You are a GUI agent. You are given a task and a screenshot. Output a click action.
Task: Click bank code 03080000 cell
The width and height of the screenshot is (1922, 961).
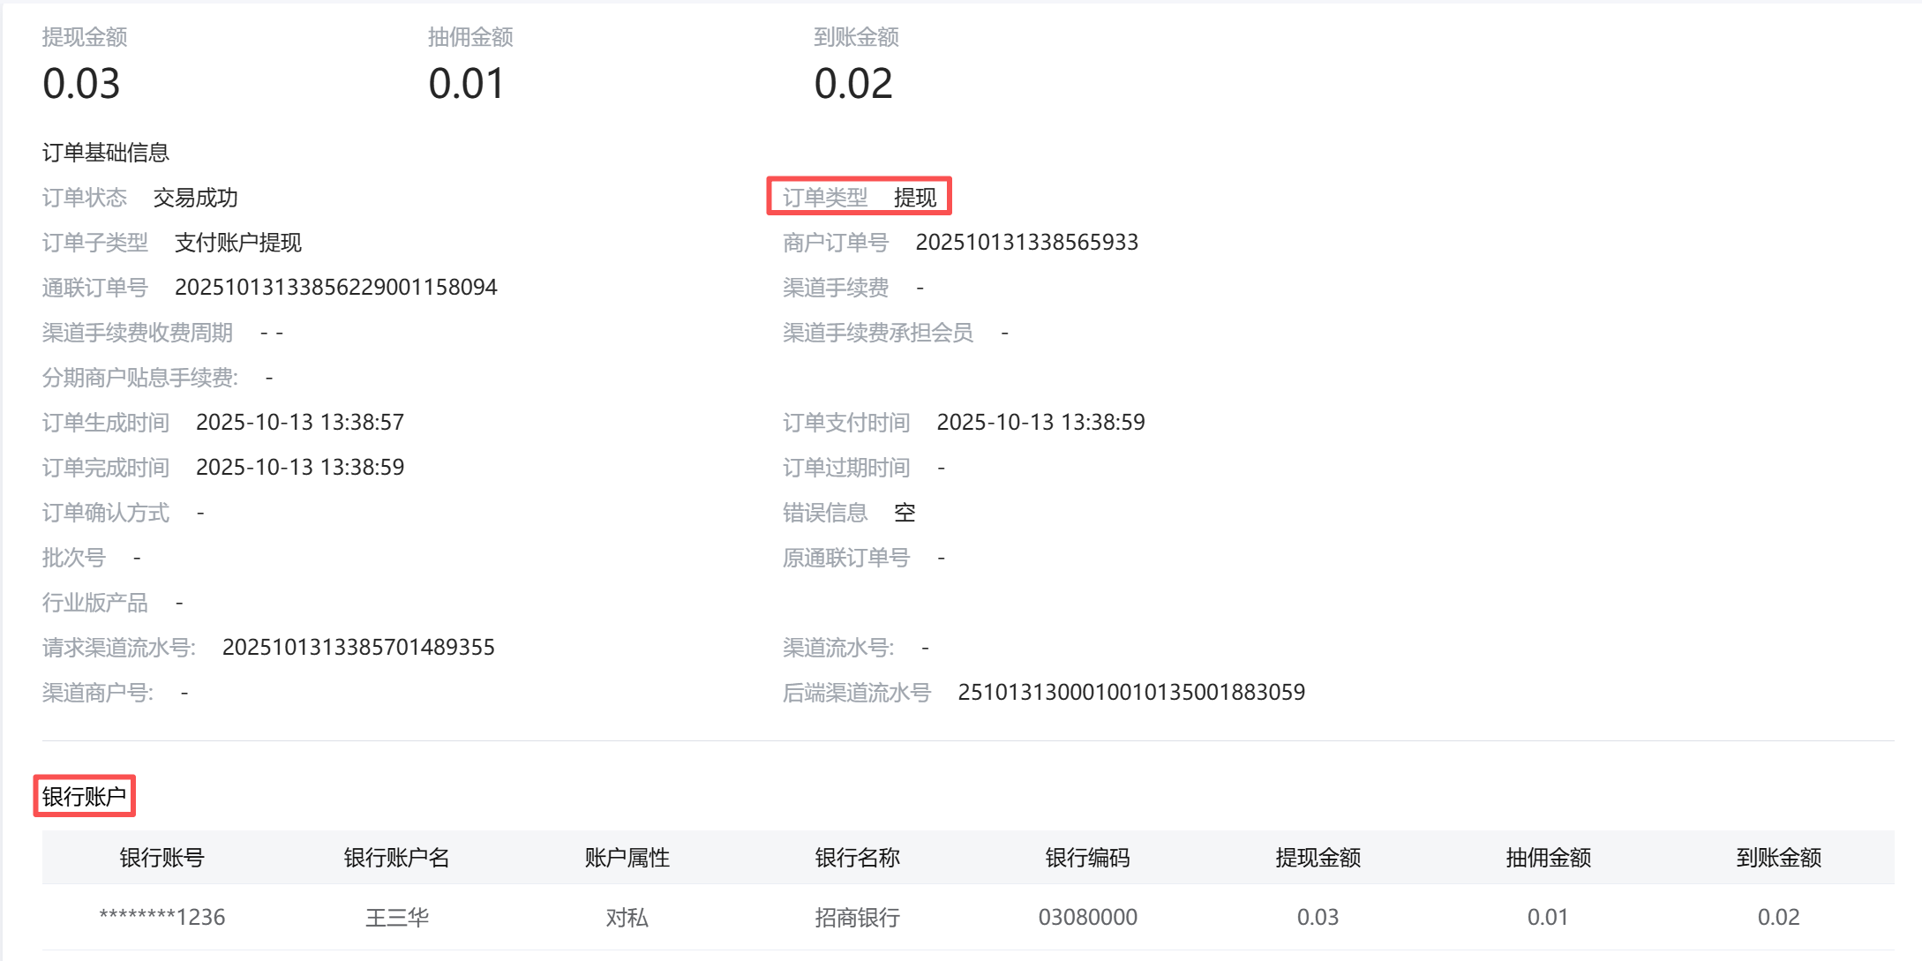pyautogui.click(x=1087, y=918)
